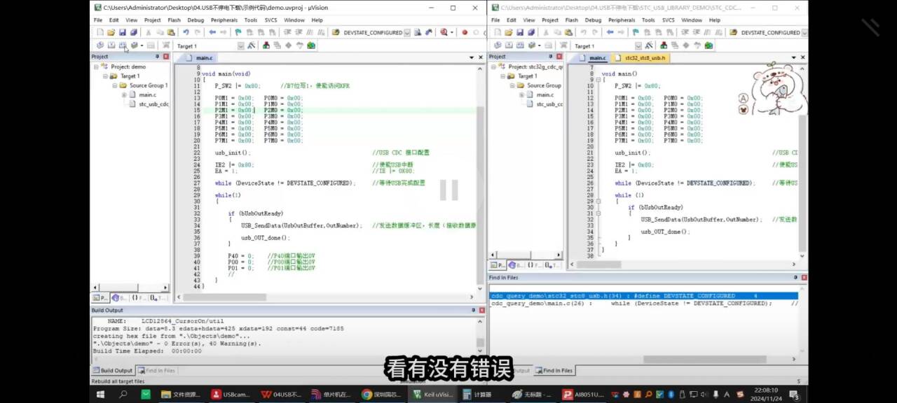Viewport: 897px width, 403px height.
Task: Collapse Source Group 1 in left project tree
Action: 114,85
